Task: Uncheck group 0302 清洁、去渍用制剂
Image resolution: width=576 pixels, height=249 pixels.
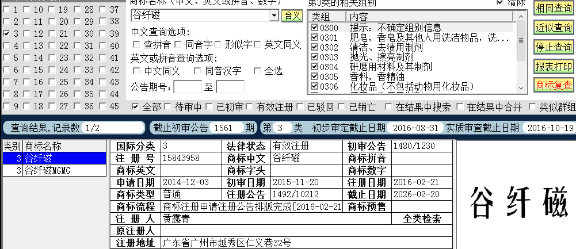Action: (314, 47)
